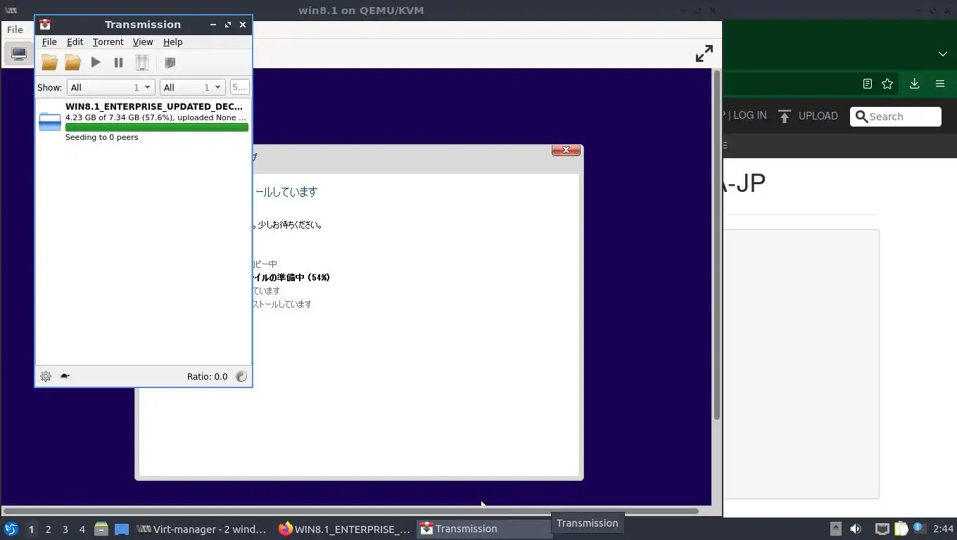
Task: Open Transmission Help menu
Action: tap(172, 42)
